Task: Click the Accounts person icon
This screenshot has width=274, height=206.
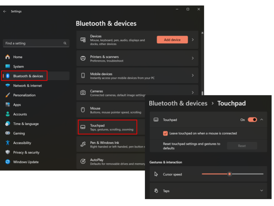Action: tap(8, 114)
